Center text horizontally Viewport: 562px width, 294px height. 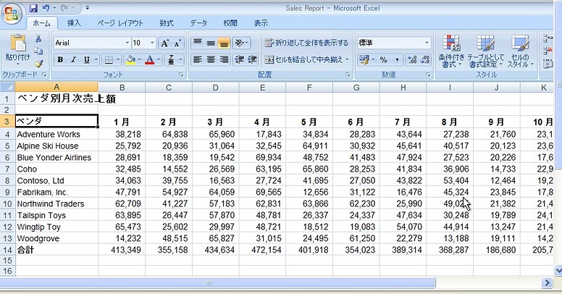pos(211,59)
